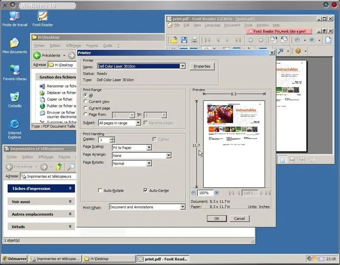340x265 pixels.
Task: Click the printer Properties button
Action: pos(202,66)
